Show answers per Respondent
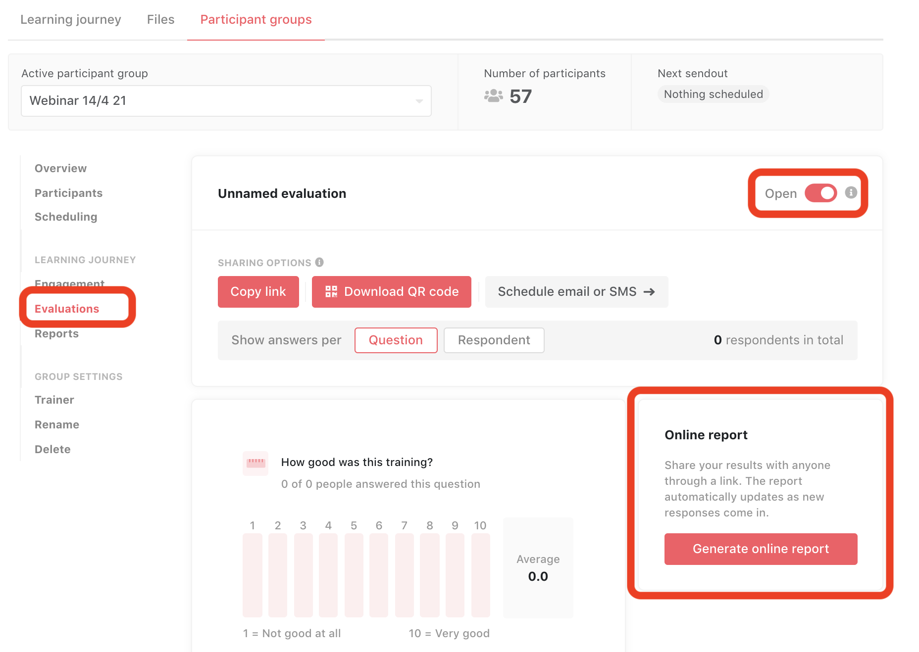 coord(494,340)
